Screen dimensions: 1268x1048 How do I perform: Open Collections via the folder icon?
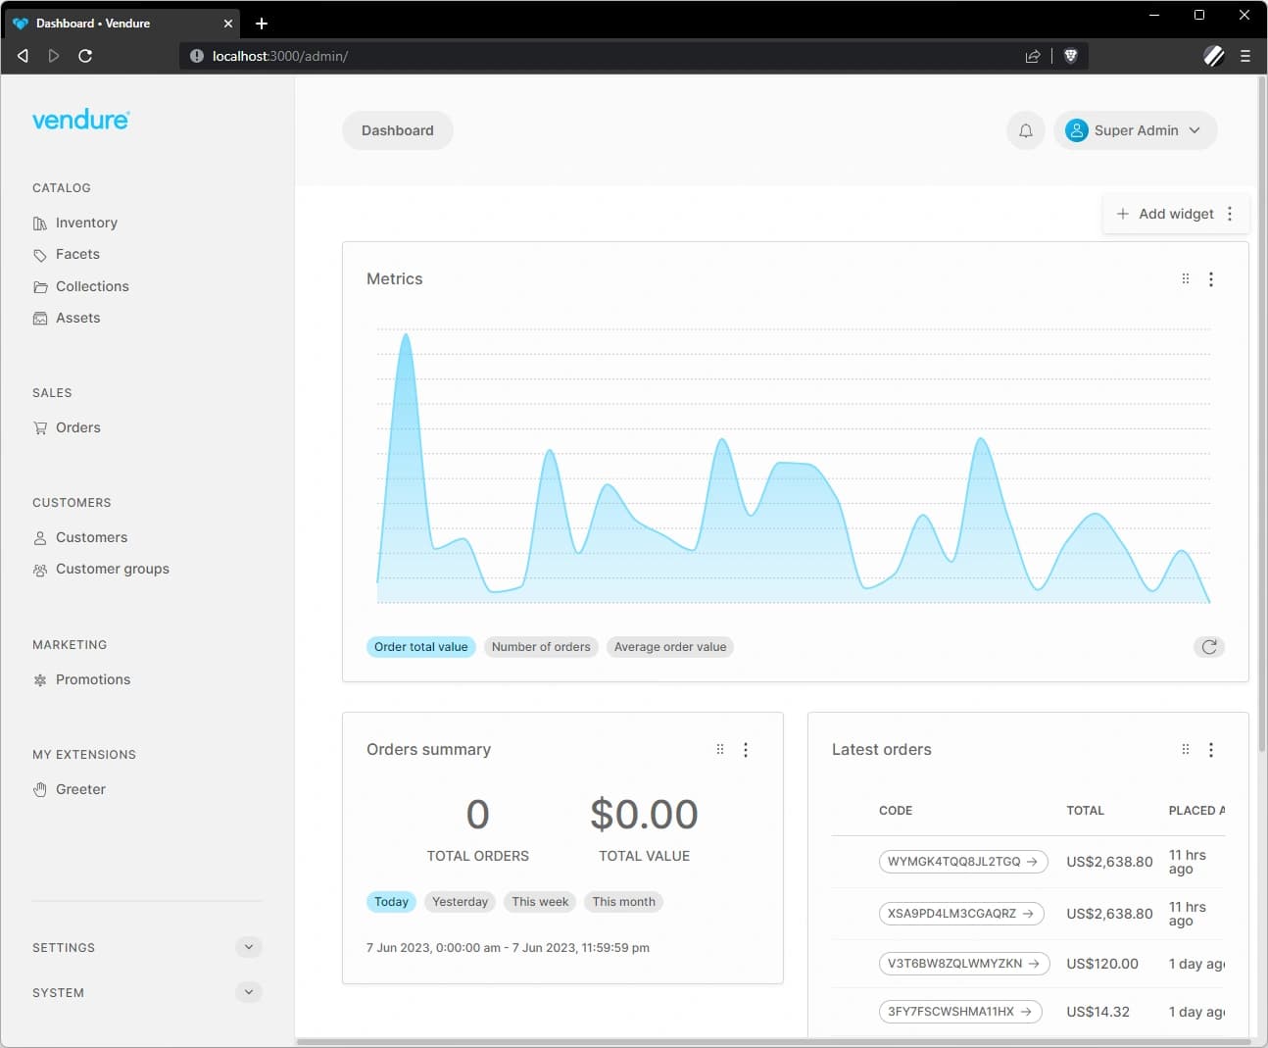(x=40, y=286)
